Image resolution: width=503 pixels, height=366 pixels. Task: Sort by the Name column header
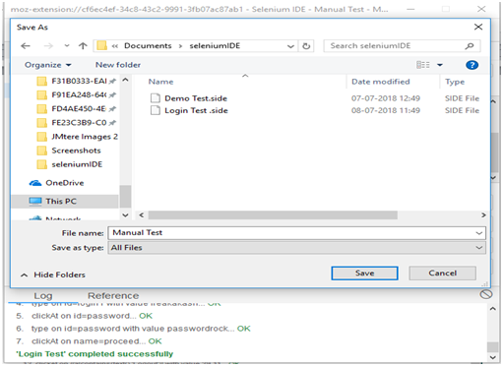160,82
